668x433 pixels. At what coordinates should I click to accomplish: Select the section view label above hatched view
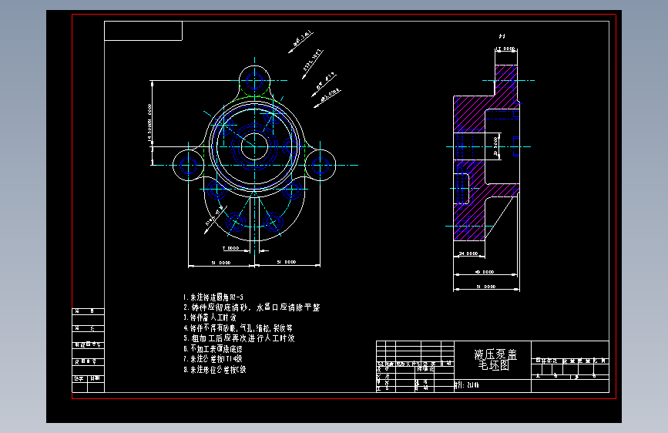502,37
